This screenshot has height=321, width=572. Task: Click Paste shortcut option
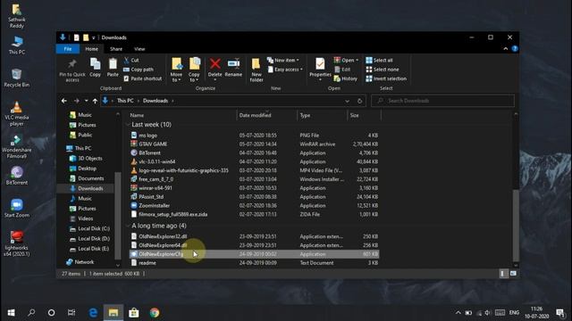point(143,78)
